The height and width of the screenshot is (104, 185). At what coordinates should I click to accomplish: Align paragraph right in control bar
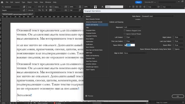click(137, 7)
